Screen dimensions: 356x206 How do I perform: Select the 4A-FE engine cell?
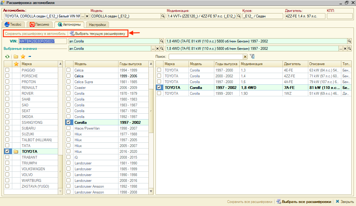[295, 82]
